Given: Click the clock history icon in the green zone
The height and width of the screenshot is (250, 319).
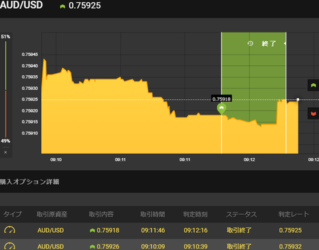Looking at the screenshot, I should point(251,43).
